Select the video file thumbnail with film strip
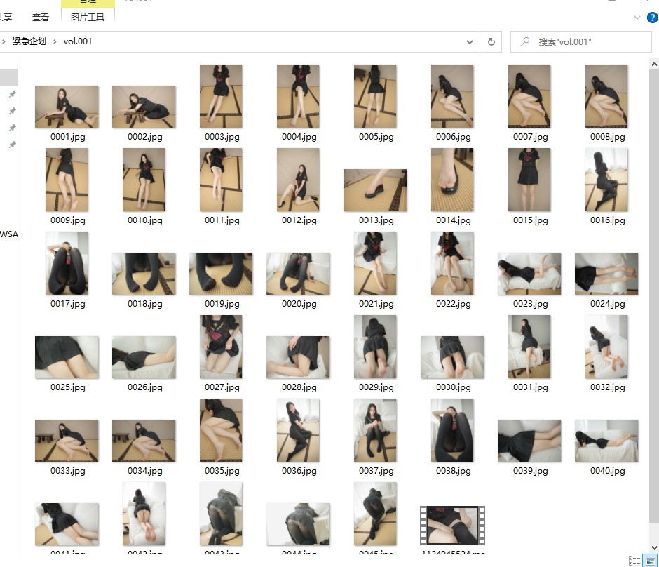The height and width of the screenshot is (567, 659). pyautogui.click(x=452, y=526)
